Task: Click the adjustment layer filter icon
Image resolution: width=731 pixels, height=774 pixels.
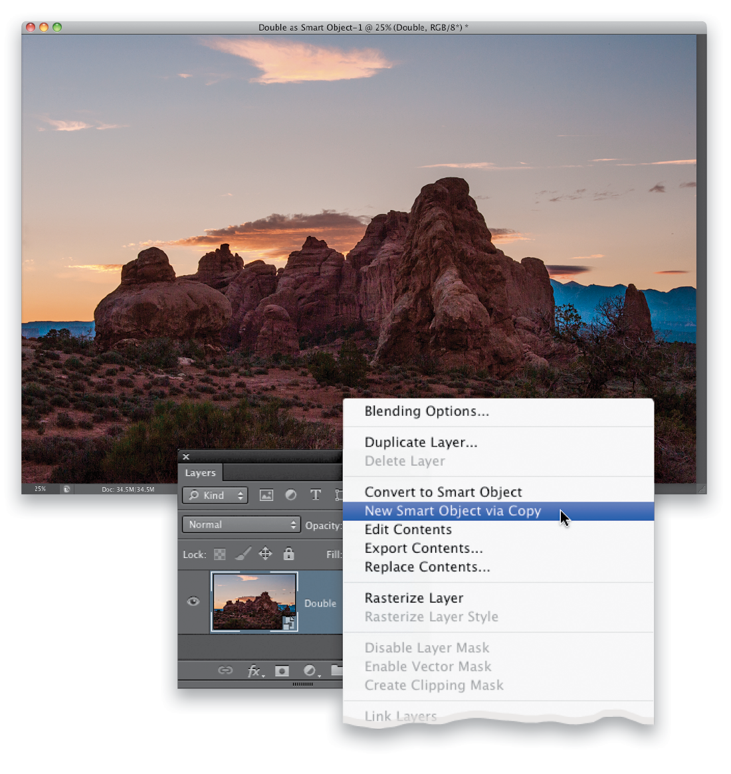Action: [x=290, y=495]
